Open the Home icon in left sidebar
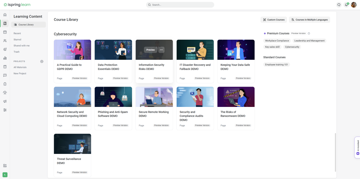 point(5,15)
